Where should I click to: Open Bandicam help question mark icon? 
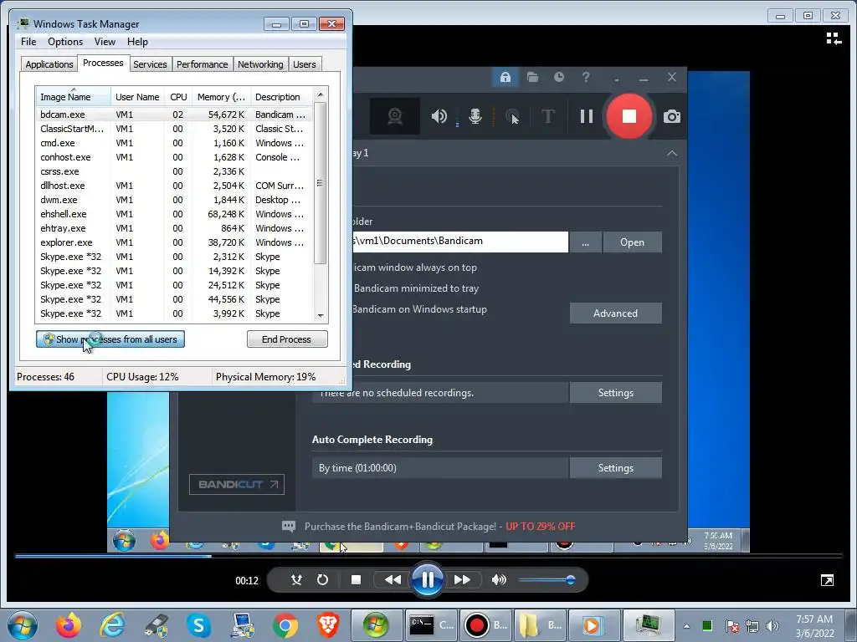point(585,77)
